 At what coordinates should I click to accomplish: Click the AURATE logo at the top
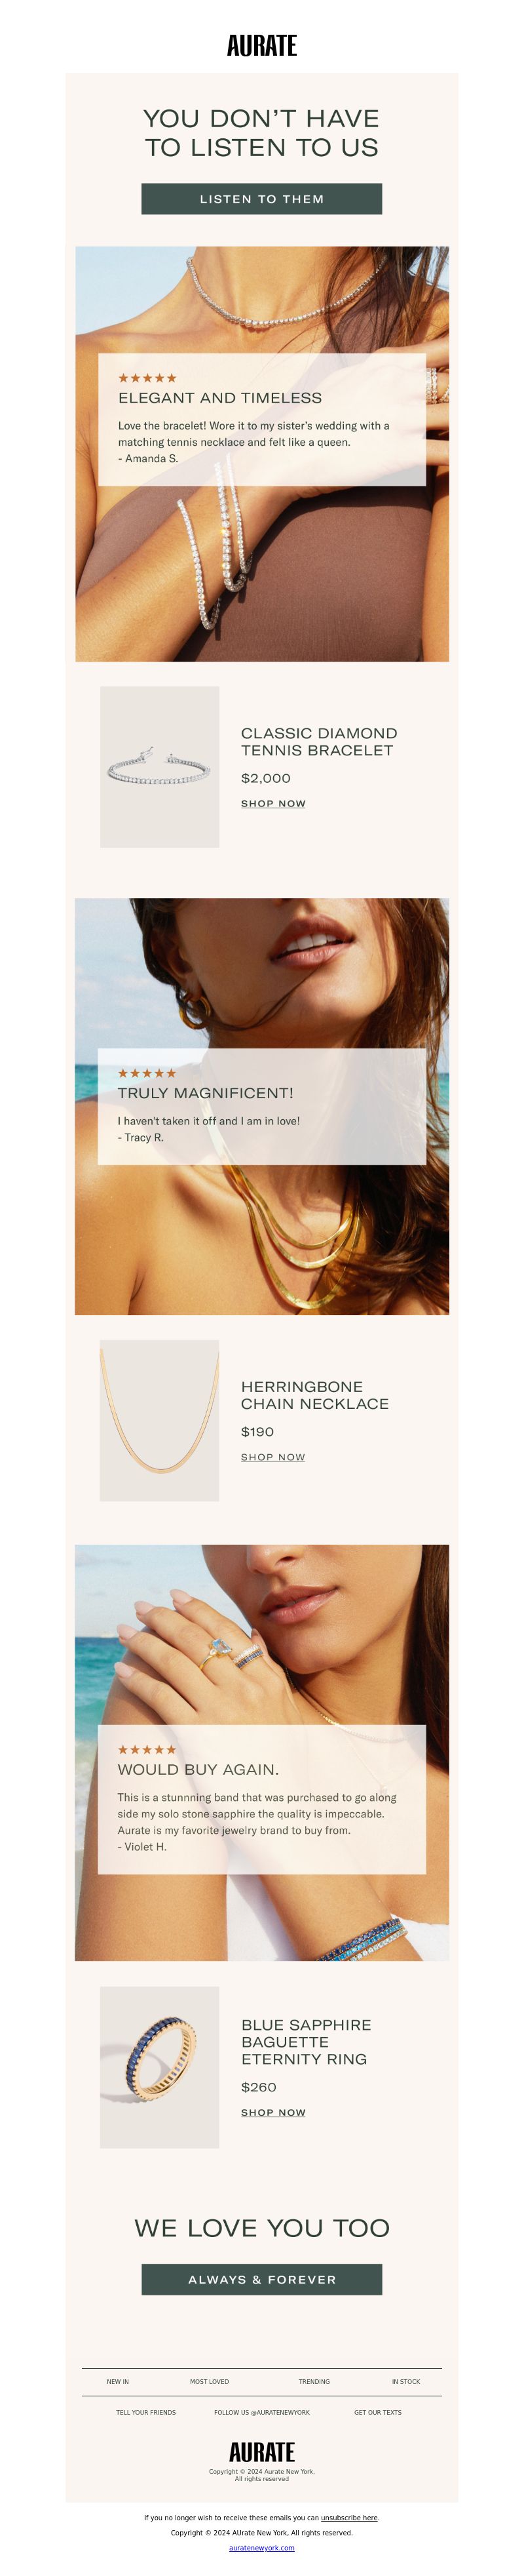261,45
